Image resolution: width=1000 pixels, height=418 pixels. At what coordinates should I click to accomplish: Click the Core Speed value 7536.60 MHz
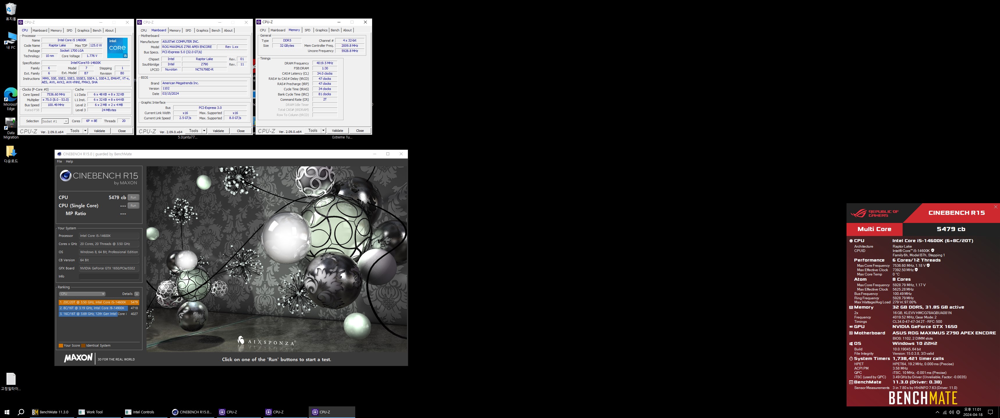tap(56, 94)
